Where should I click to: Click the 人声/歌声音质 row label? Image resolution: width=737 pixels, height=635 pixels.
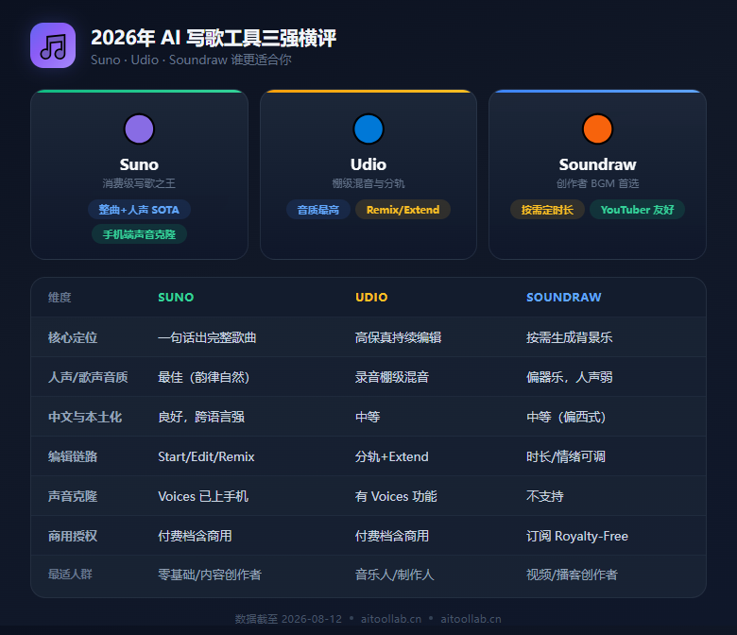tap(88, 377)
